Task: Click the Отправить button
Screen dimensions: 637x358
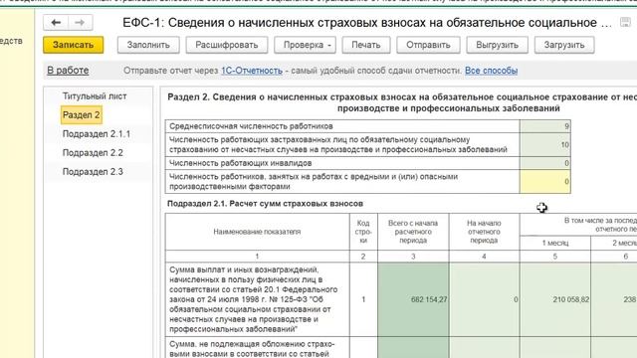Action: (x=428, y=45)
